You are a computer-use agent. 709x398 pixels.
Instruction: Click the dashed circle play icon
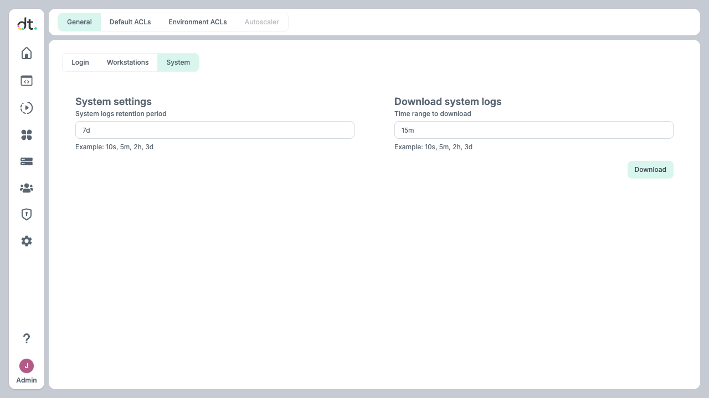[27, 108]
